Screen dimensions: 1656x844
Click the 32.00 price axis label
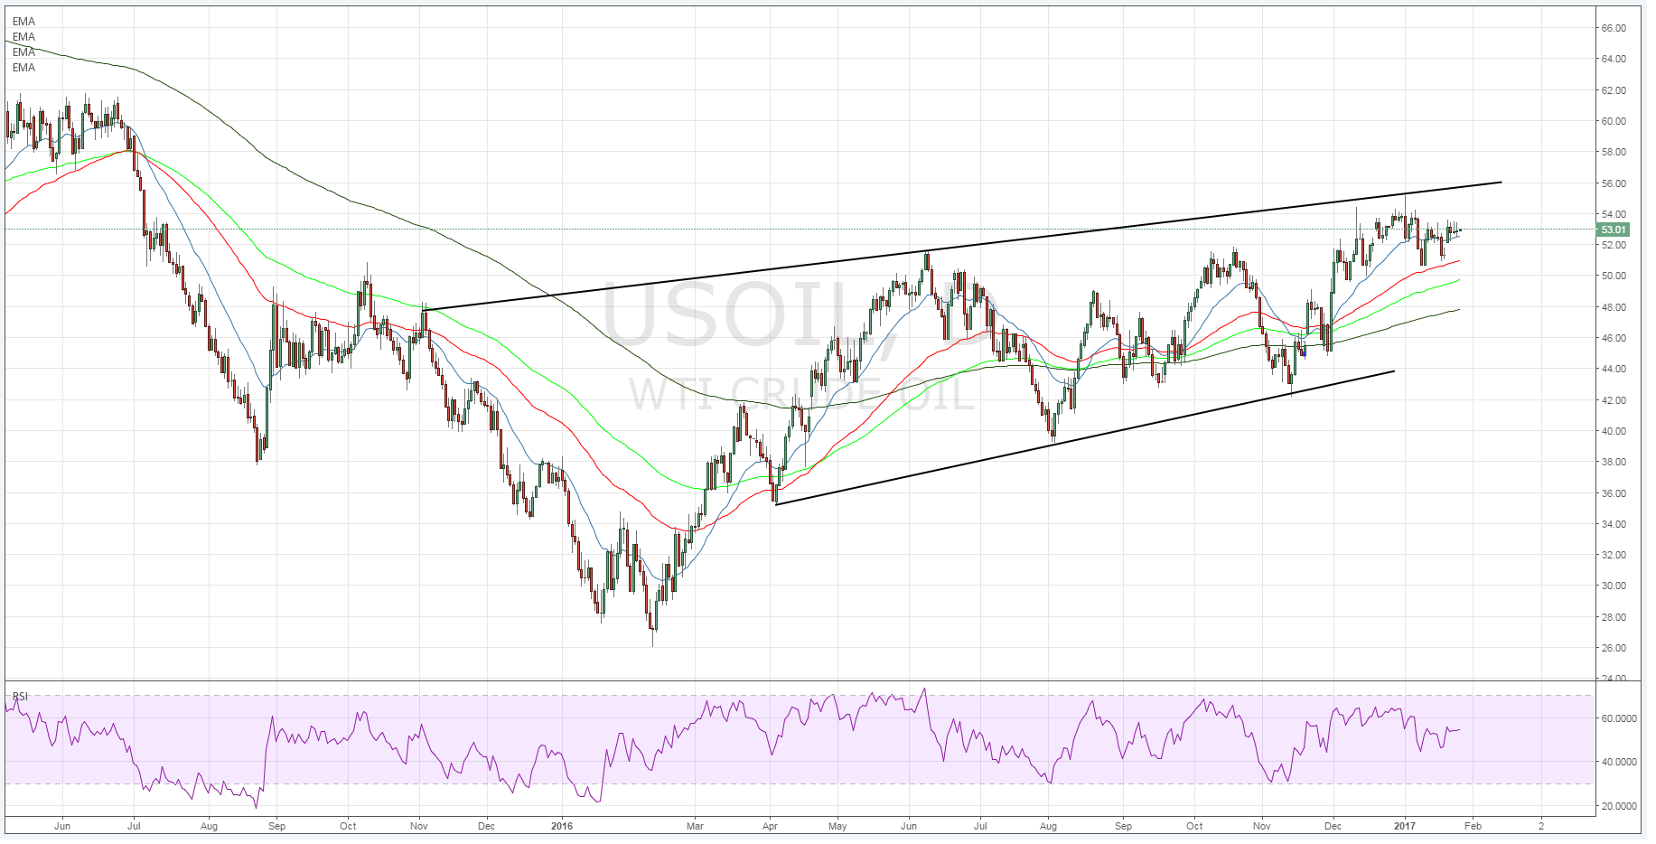point(1614,555)
